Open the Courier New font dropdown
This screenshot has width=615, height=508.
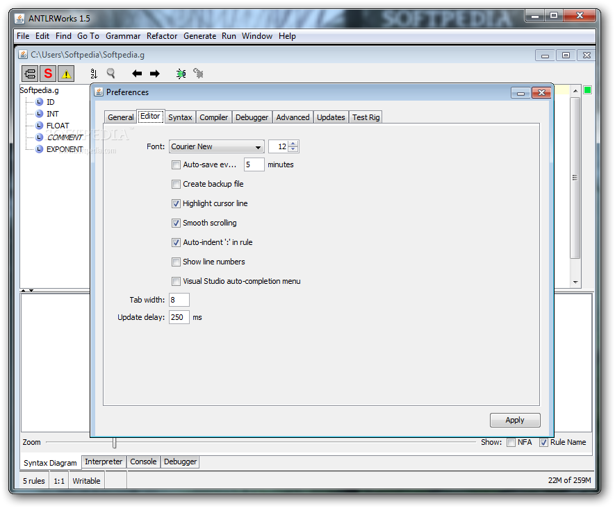(x=217, y=147)
